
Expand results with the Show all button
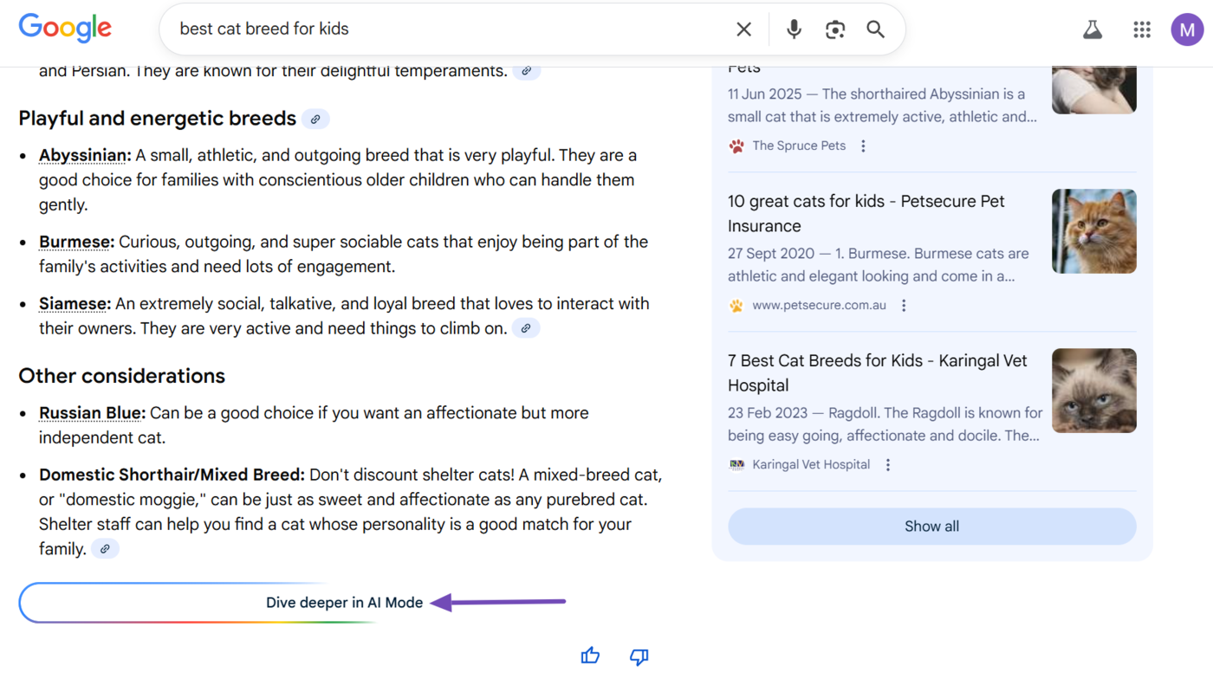click(931, 526)
